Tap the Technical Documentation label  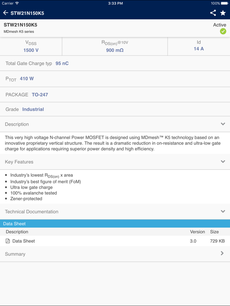(x=32, y=212)
